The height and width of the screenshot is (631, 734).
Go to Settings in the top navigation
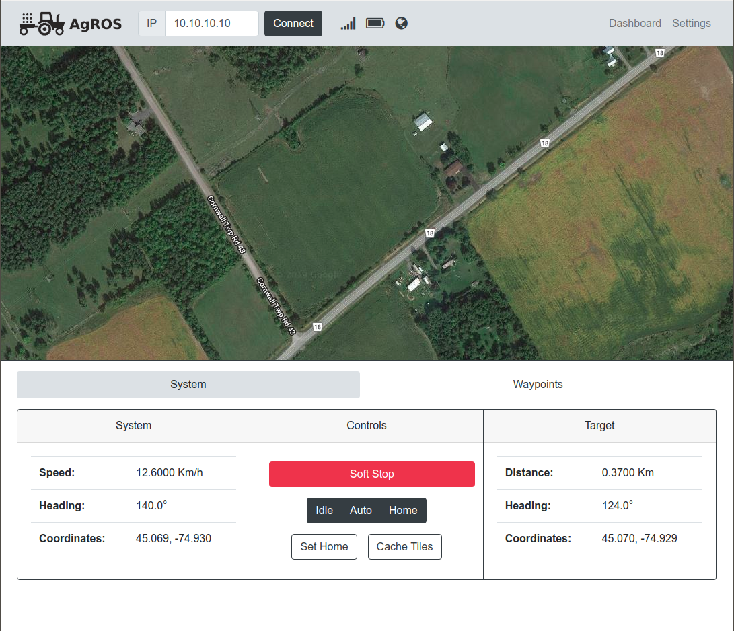(691, 24)
